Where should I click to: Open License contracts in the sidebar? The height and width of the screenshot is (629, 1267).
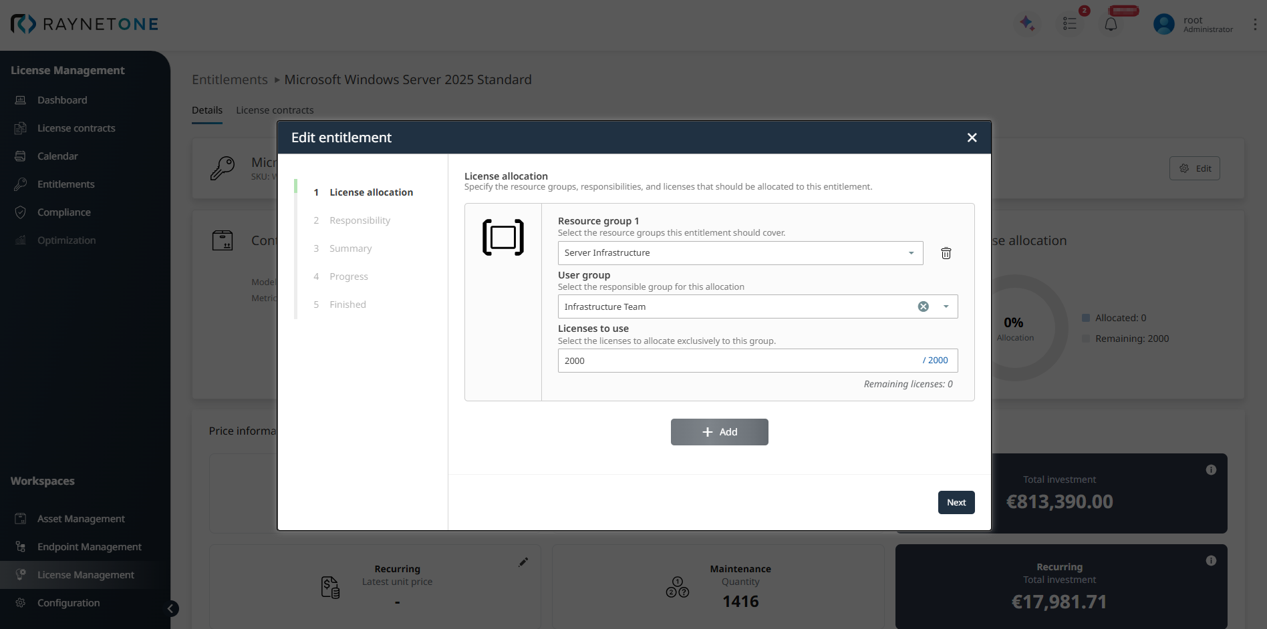(76, 128)
